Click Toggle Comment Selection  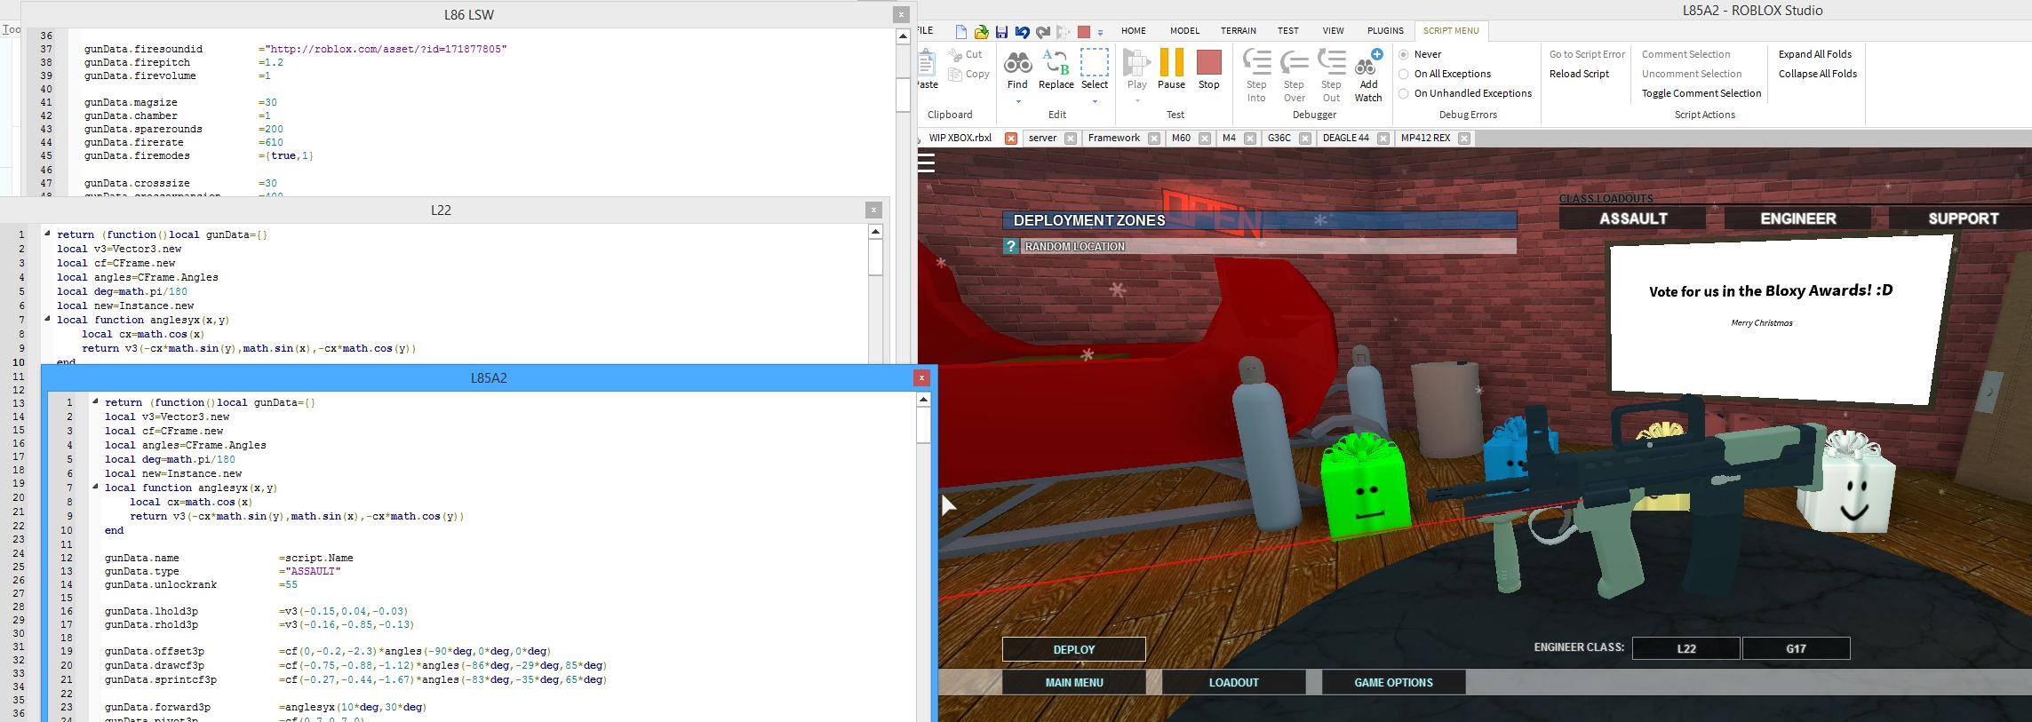(x=1701, y=94)
